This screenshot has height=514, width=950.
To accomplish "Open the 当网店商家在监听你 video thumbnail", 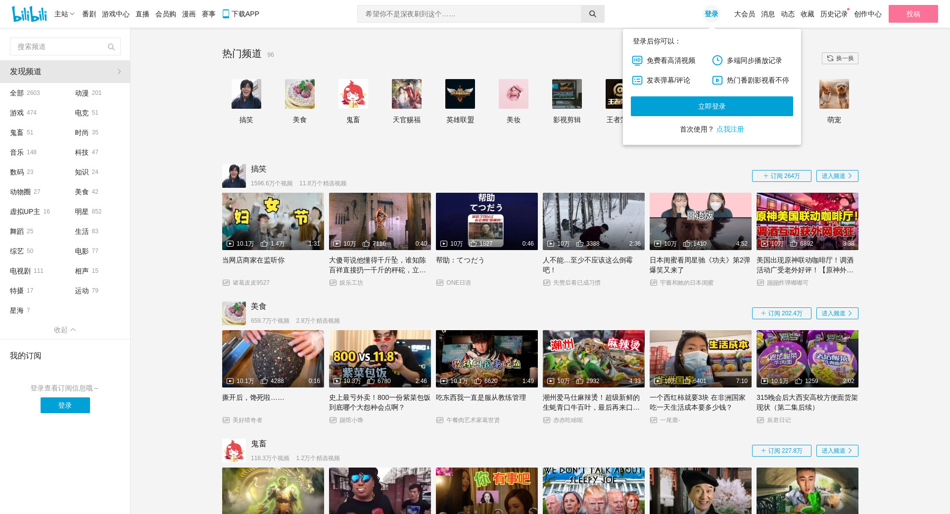I will pos(273,221).
